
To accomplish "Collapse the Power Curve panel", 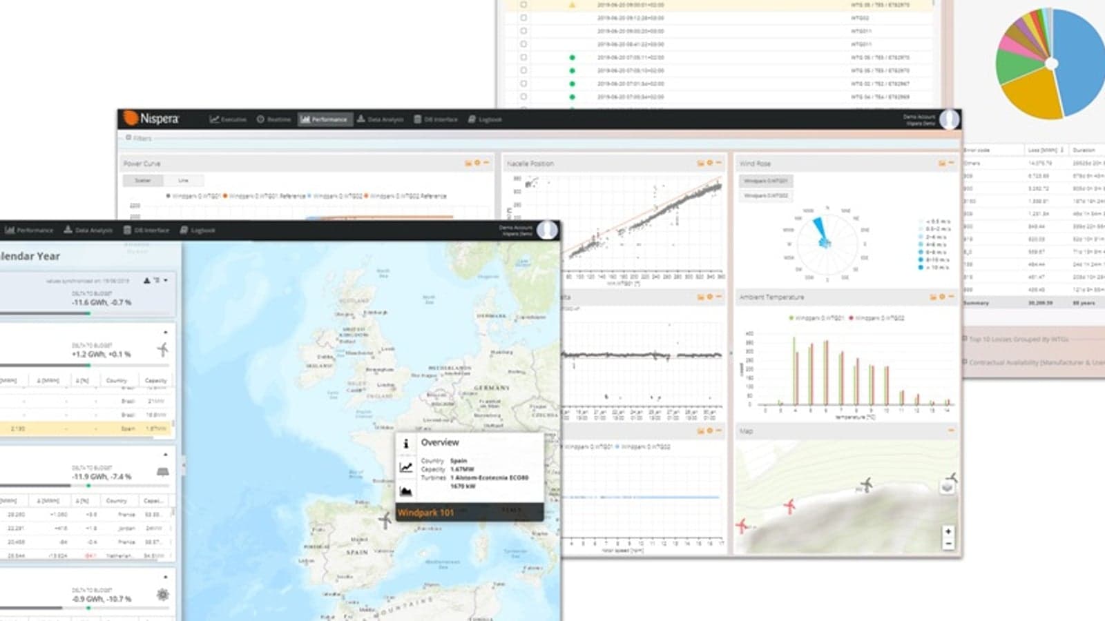I will 486,164.
